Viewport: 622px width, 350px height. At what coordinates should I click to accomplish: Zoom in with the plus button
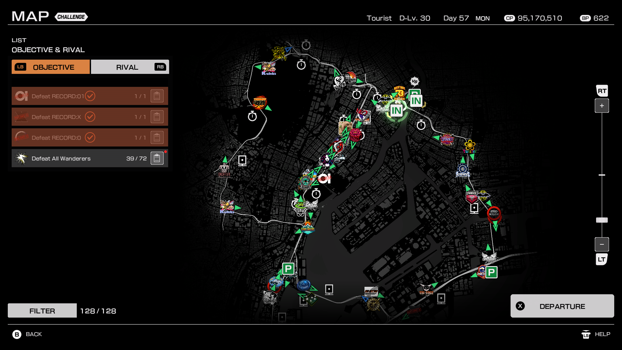pyautogui.click(x=602, y=106)
